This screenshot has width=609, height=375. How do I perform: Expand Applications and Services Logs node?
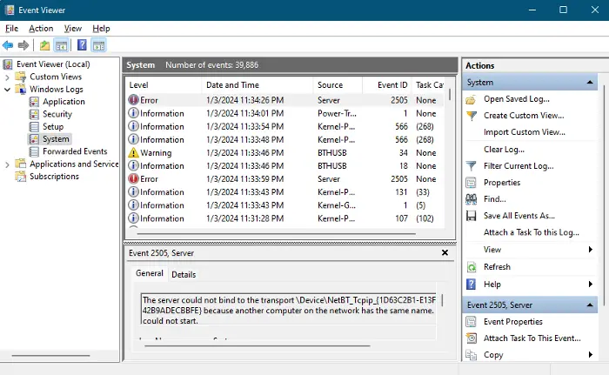[x=8, y=164]
